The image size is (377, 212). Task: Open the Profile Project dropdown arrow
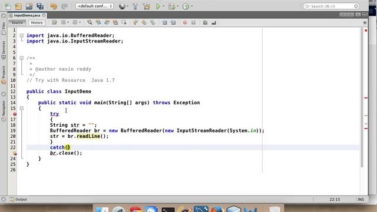click(191, 6)
